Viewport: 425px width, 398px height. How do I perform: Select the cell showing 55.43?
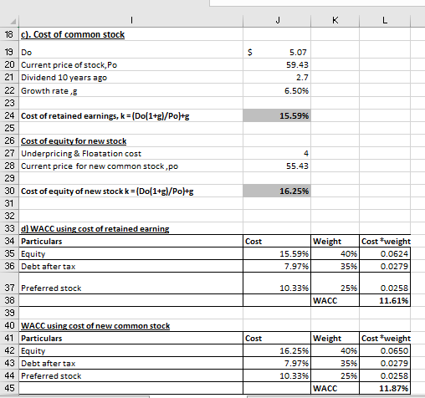pos(277,166)
